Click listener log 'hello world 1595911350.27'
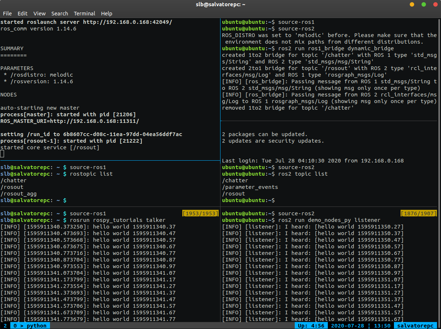Viewport: 441px width, 329px height. pos(359,227)
